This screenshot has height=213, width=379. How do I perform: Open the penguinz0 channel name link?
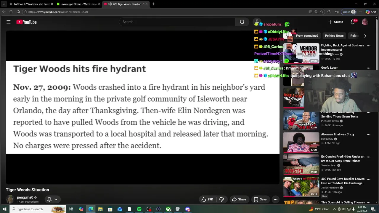(x=25, y=197)
